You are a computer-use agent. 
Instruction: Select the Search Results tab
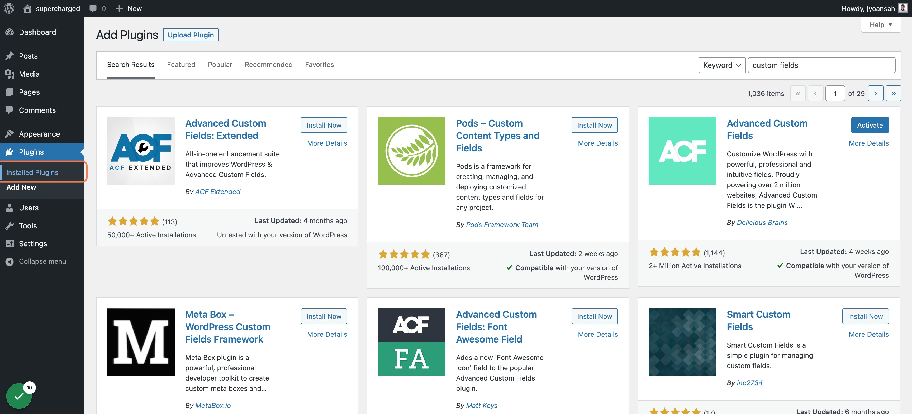[131, 64]
